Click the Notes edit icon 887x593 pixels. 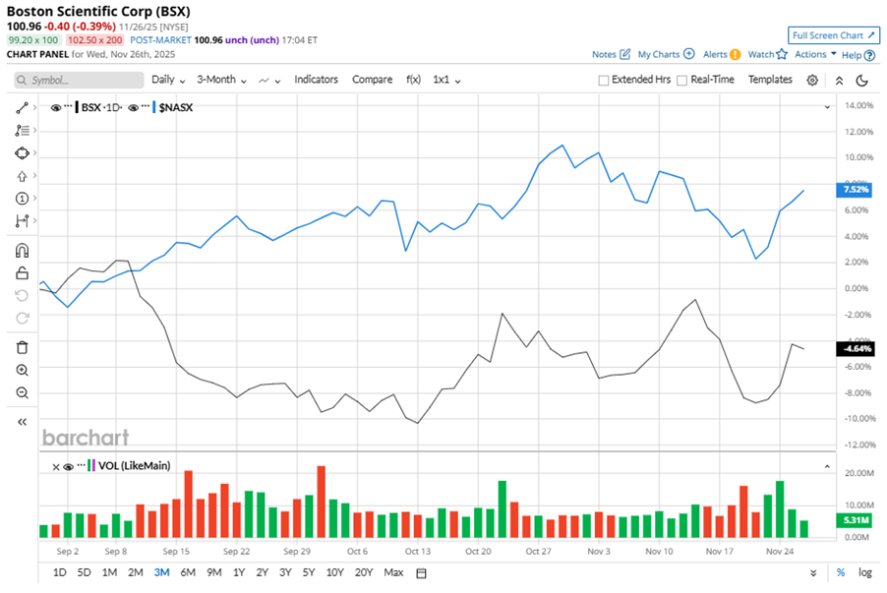coord(624,54)
